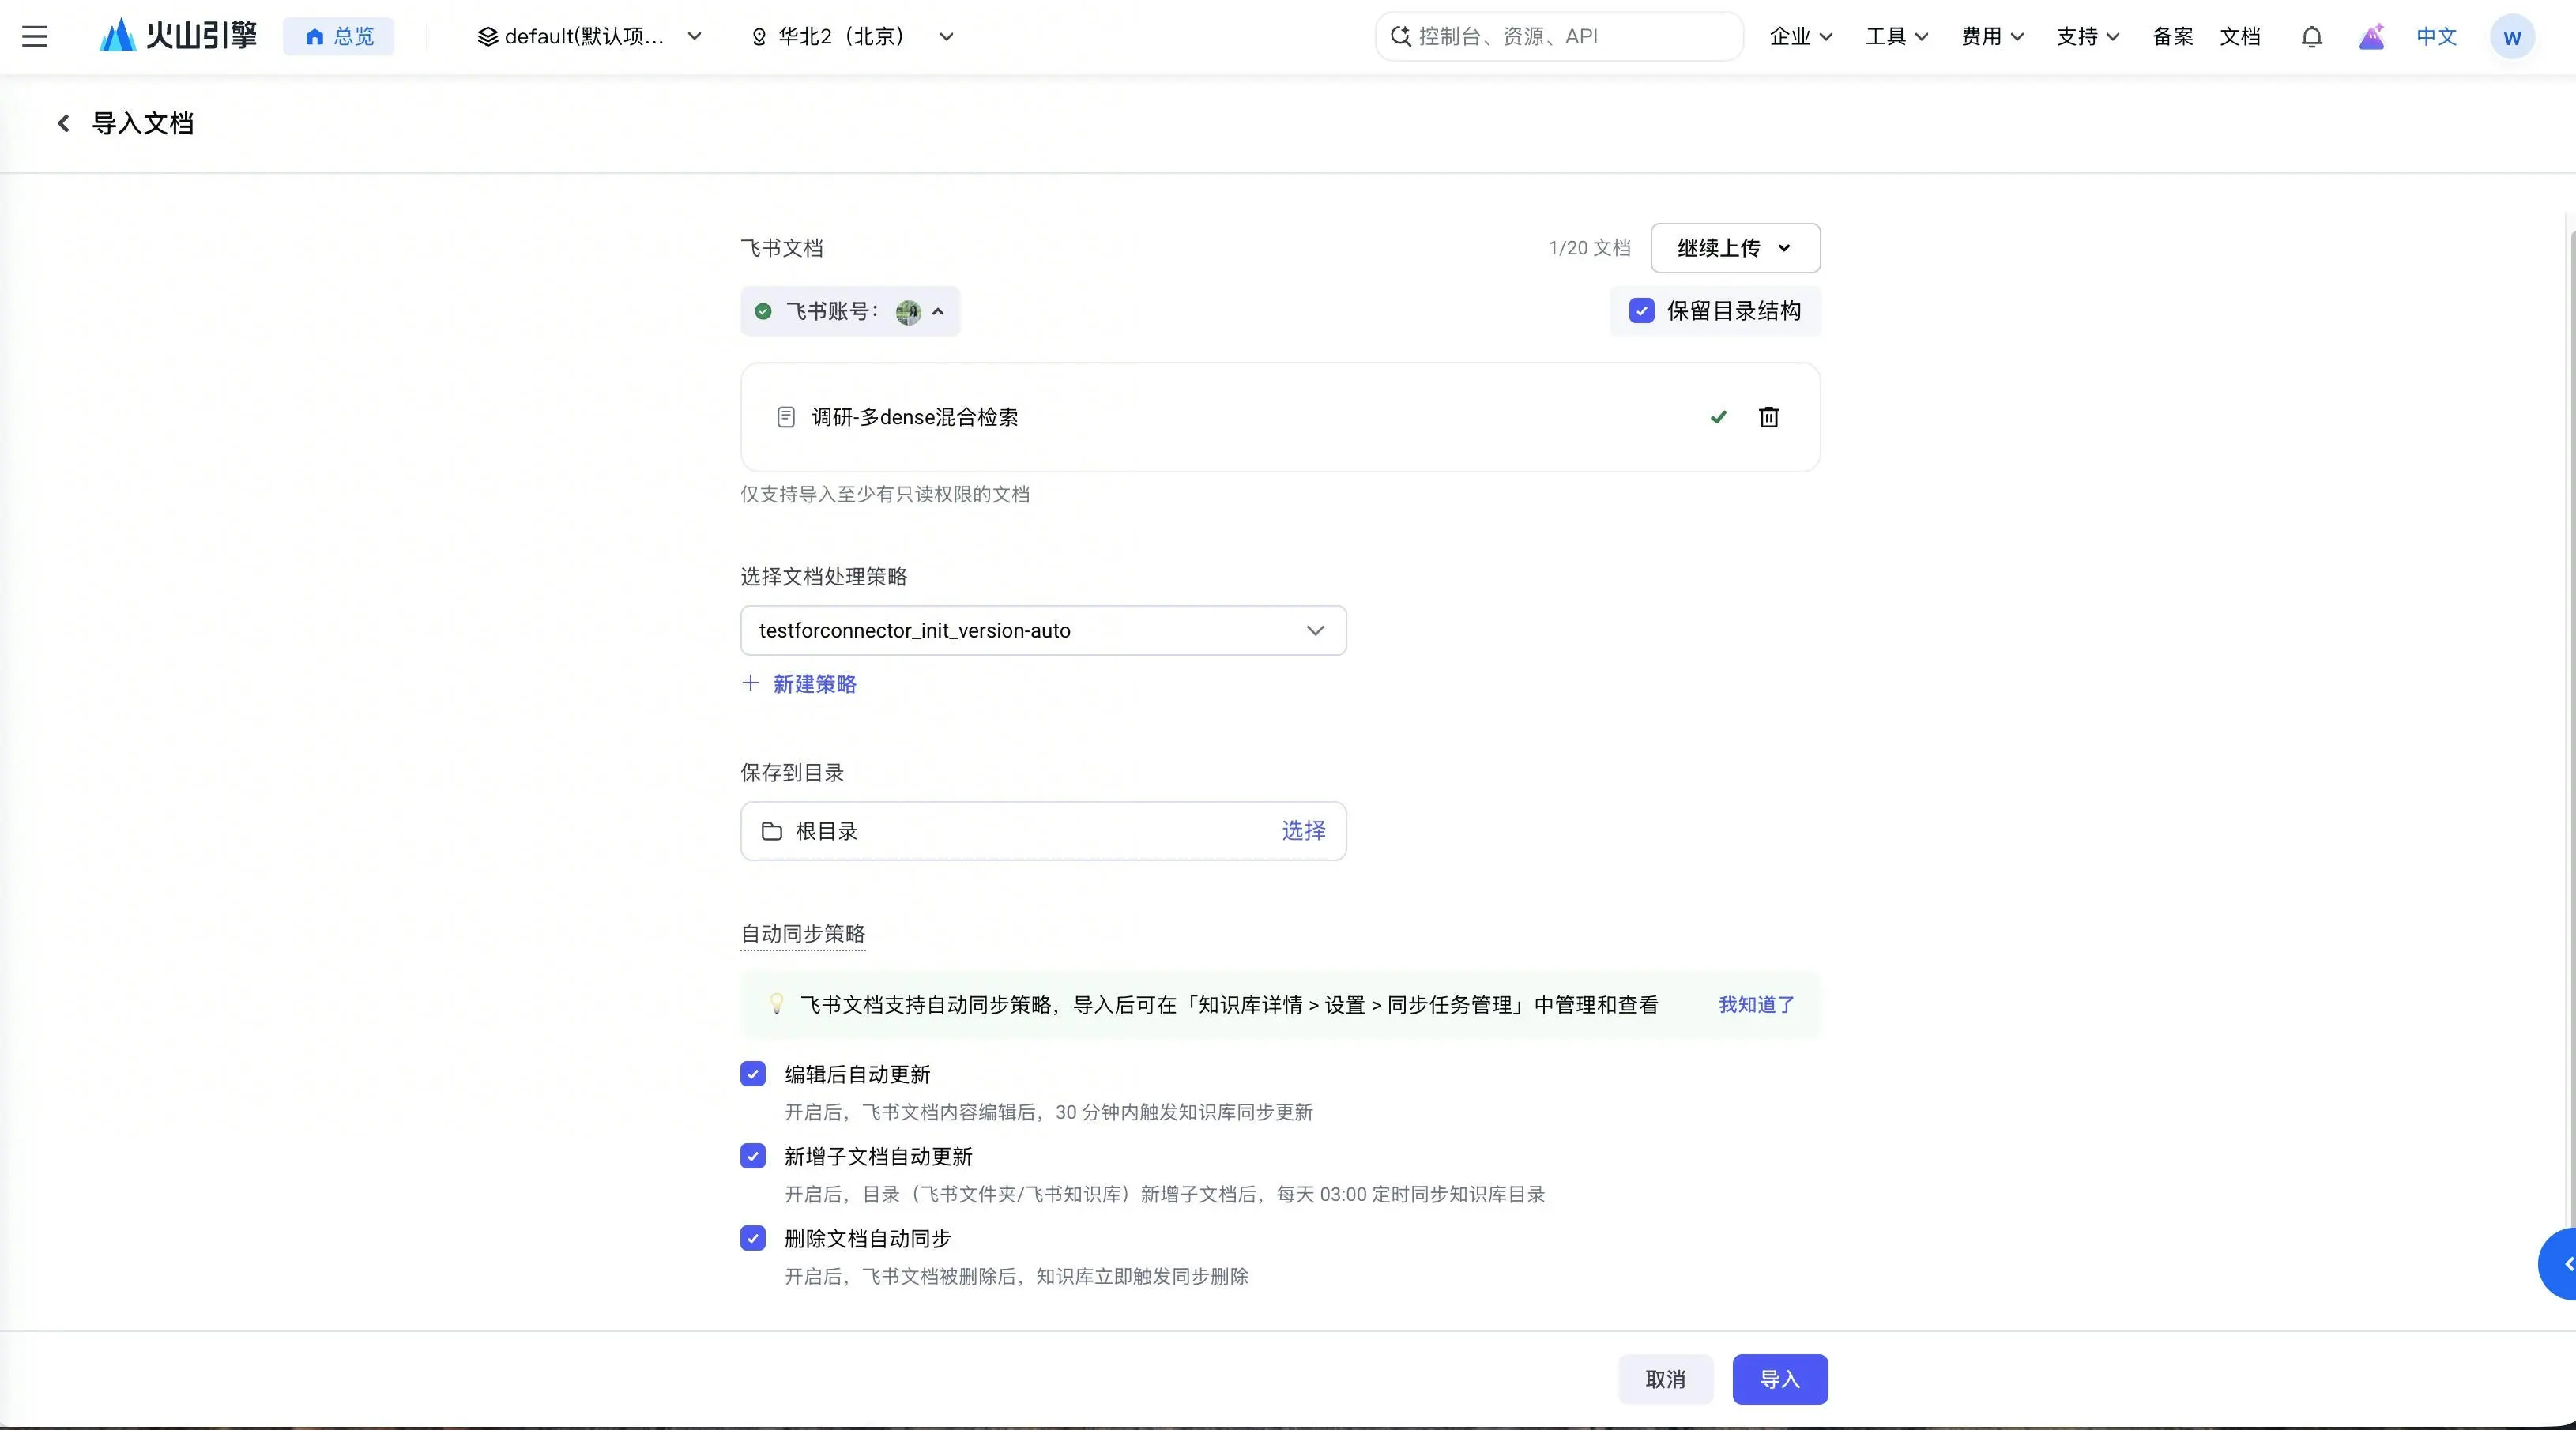The width and height of the screenshot is (2576, 1430).
Task: Click the 取消 button
Action: tap(1665, 1379)
